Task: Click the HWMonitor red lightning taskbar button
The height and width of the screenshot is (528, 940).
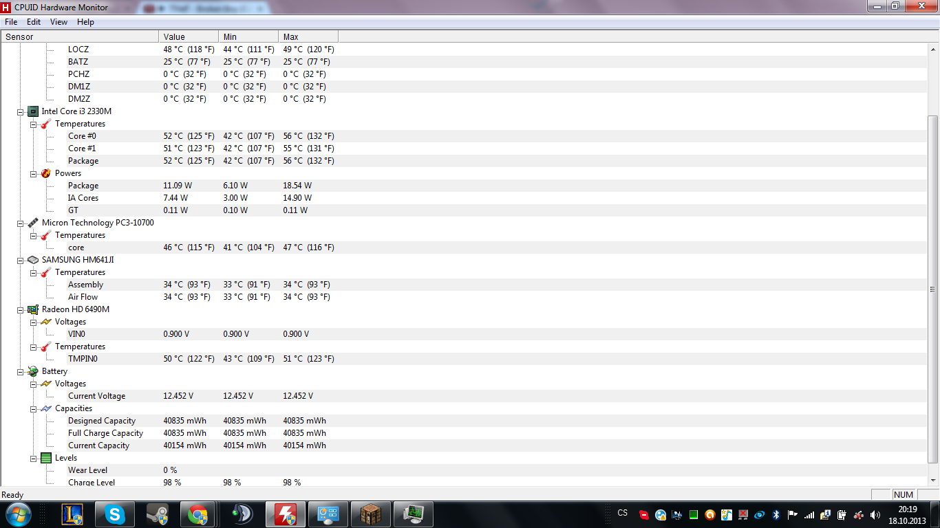Action: coord(286,514)
